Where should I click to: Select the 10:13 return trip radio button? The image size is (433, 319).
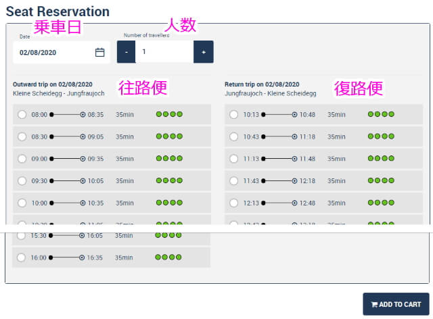click(x=233, y=115)
